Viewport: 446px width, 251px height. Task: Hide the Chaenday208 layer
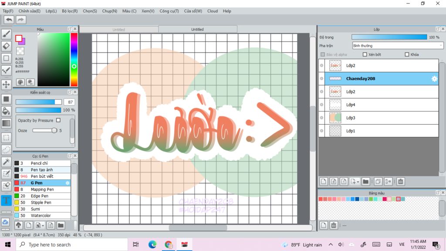(x=322, y=78)
